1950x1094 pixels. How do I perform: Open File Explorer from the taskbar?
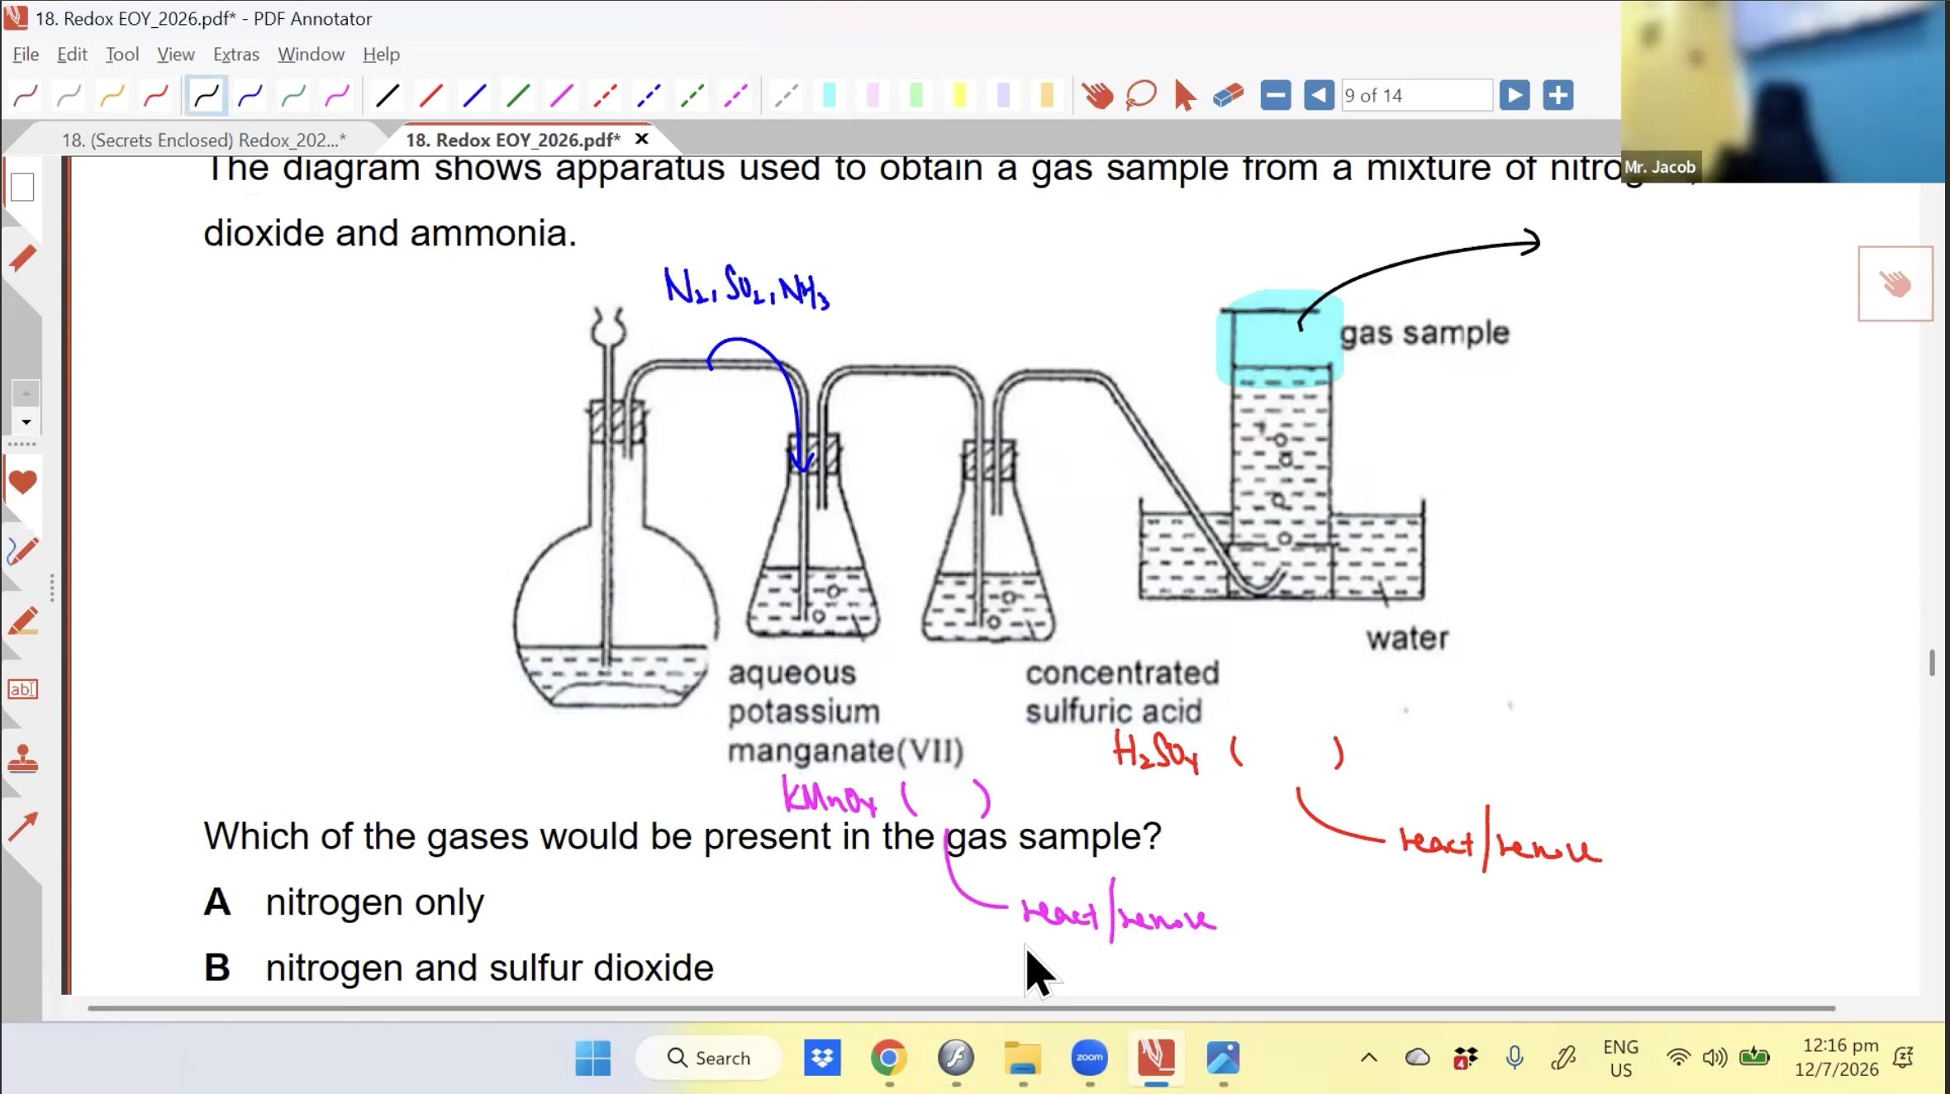(1023, 1058)
